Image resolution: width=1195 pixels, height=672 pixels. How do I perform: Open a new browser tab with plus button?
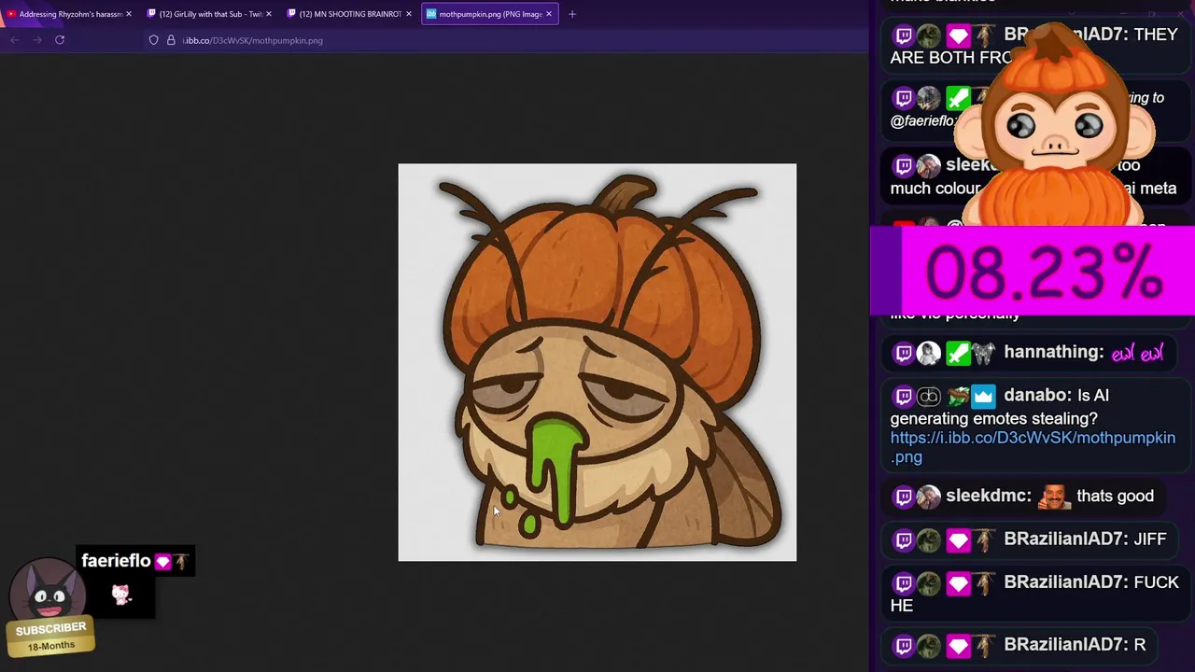coord(572,14)
